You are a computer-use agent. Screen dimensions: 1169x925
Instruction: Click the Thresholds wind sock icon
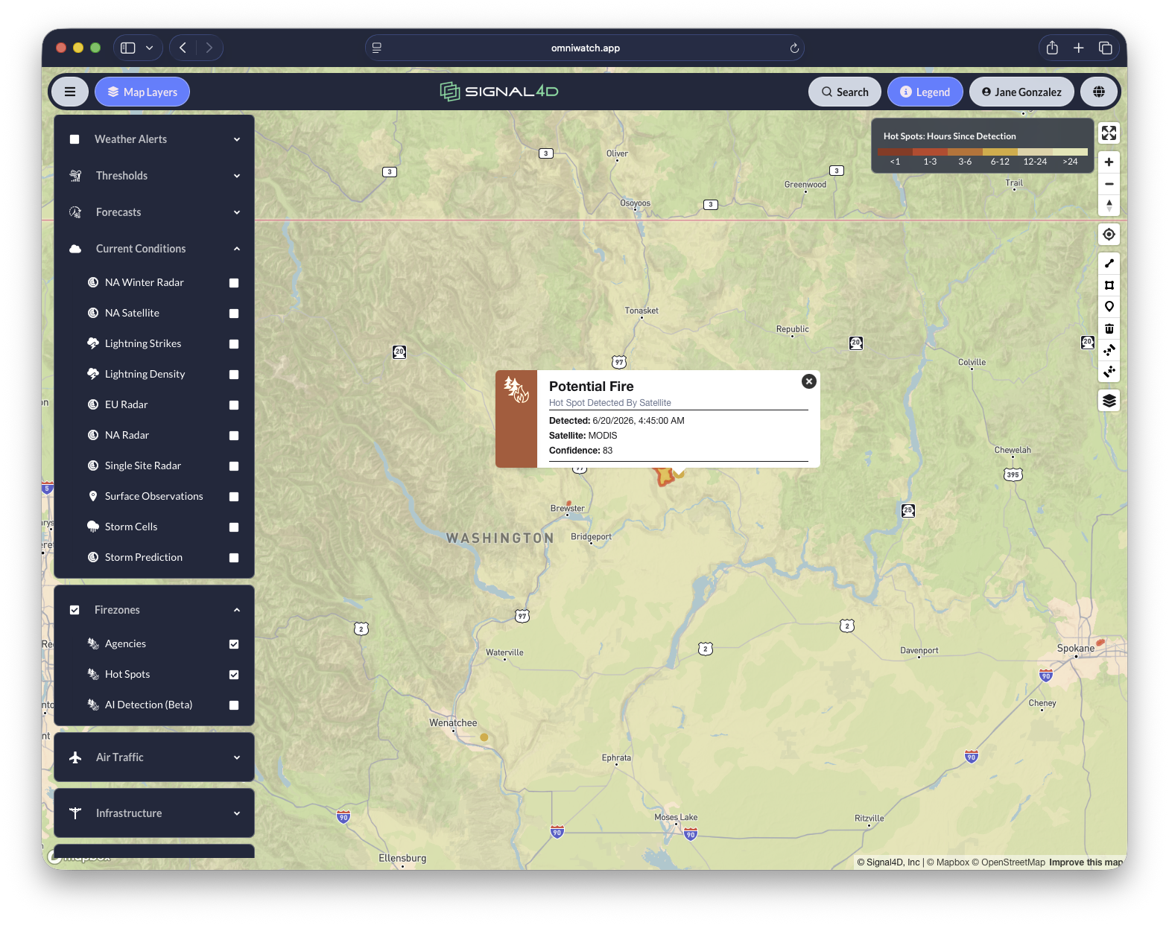[x=75, y=176]
